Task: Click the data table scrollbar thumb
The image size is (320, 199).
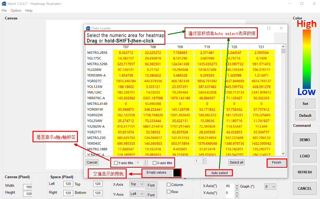Action: pos(283,51)
